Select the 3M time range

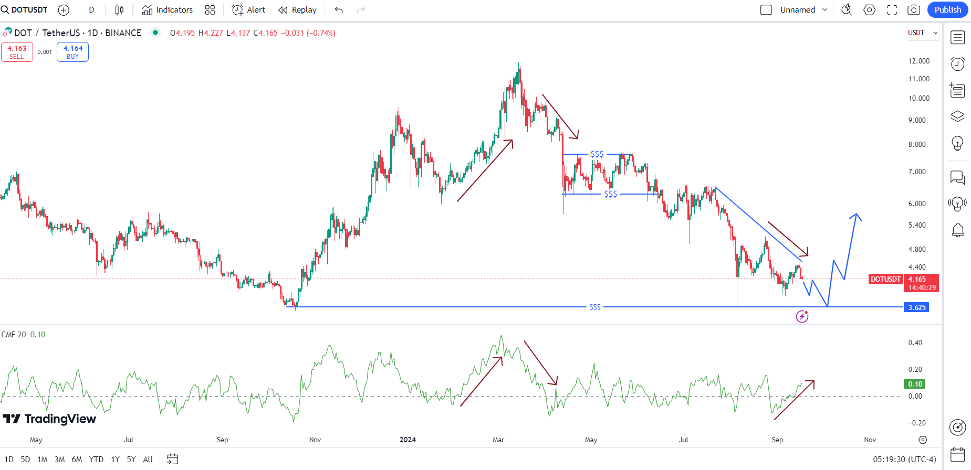click(x=60, y=459)
